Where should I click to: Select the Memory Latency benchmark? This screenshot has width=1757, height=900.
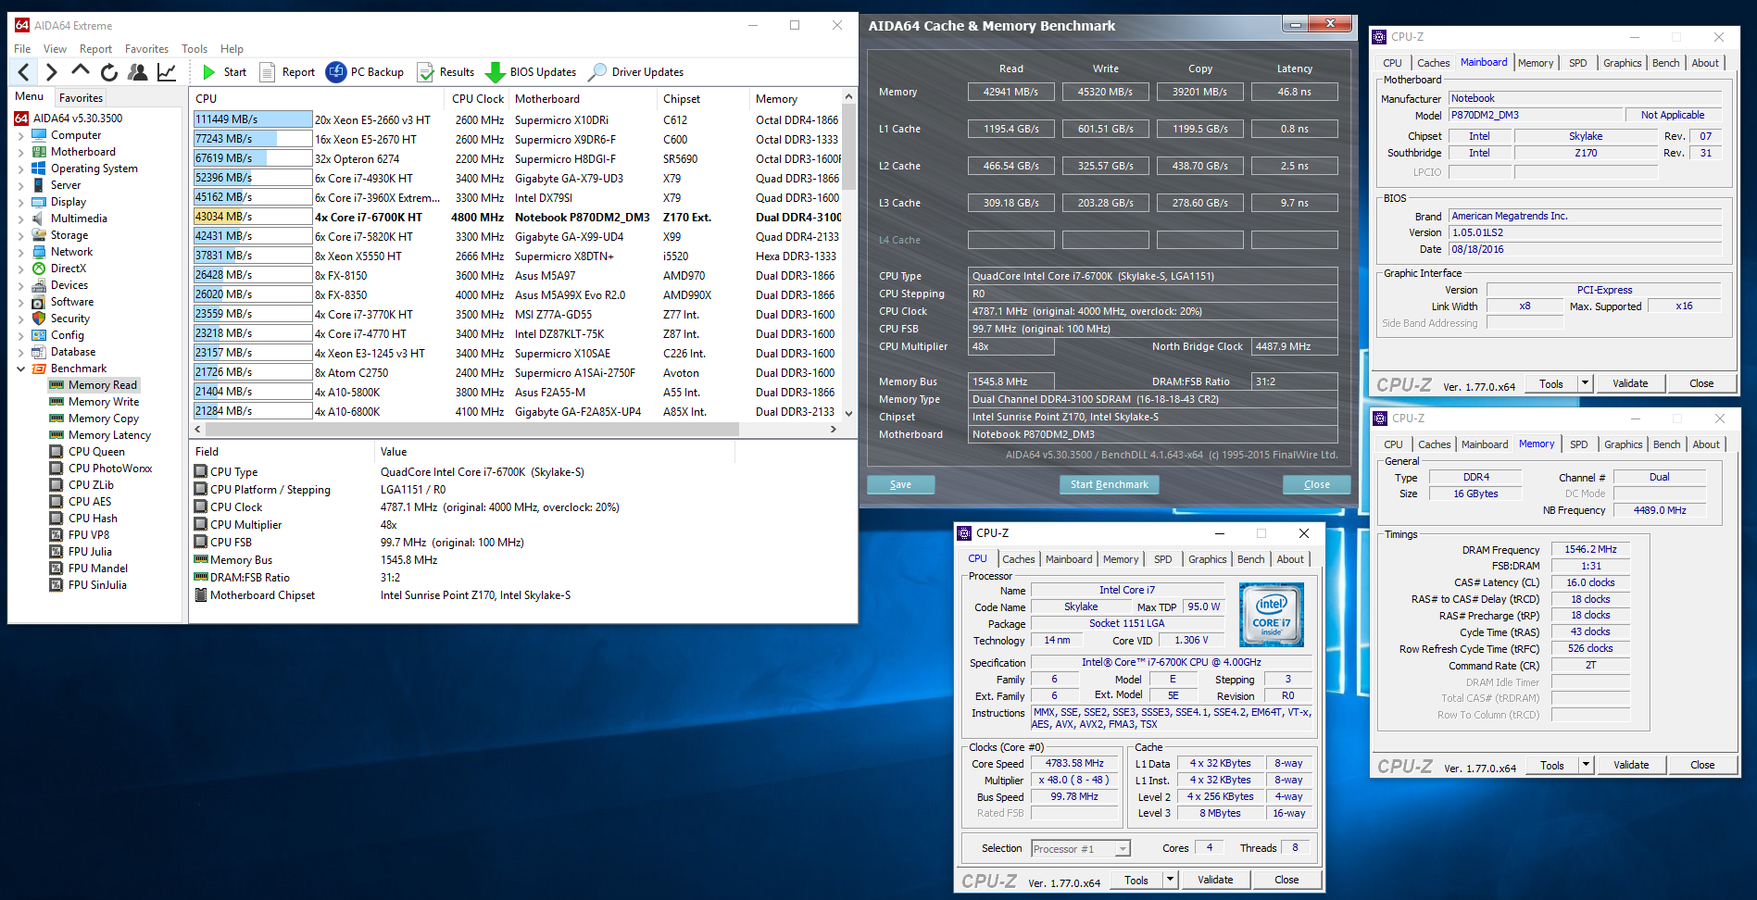(109, 435)
